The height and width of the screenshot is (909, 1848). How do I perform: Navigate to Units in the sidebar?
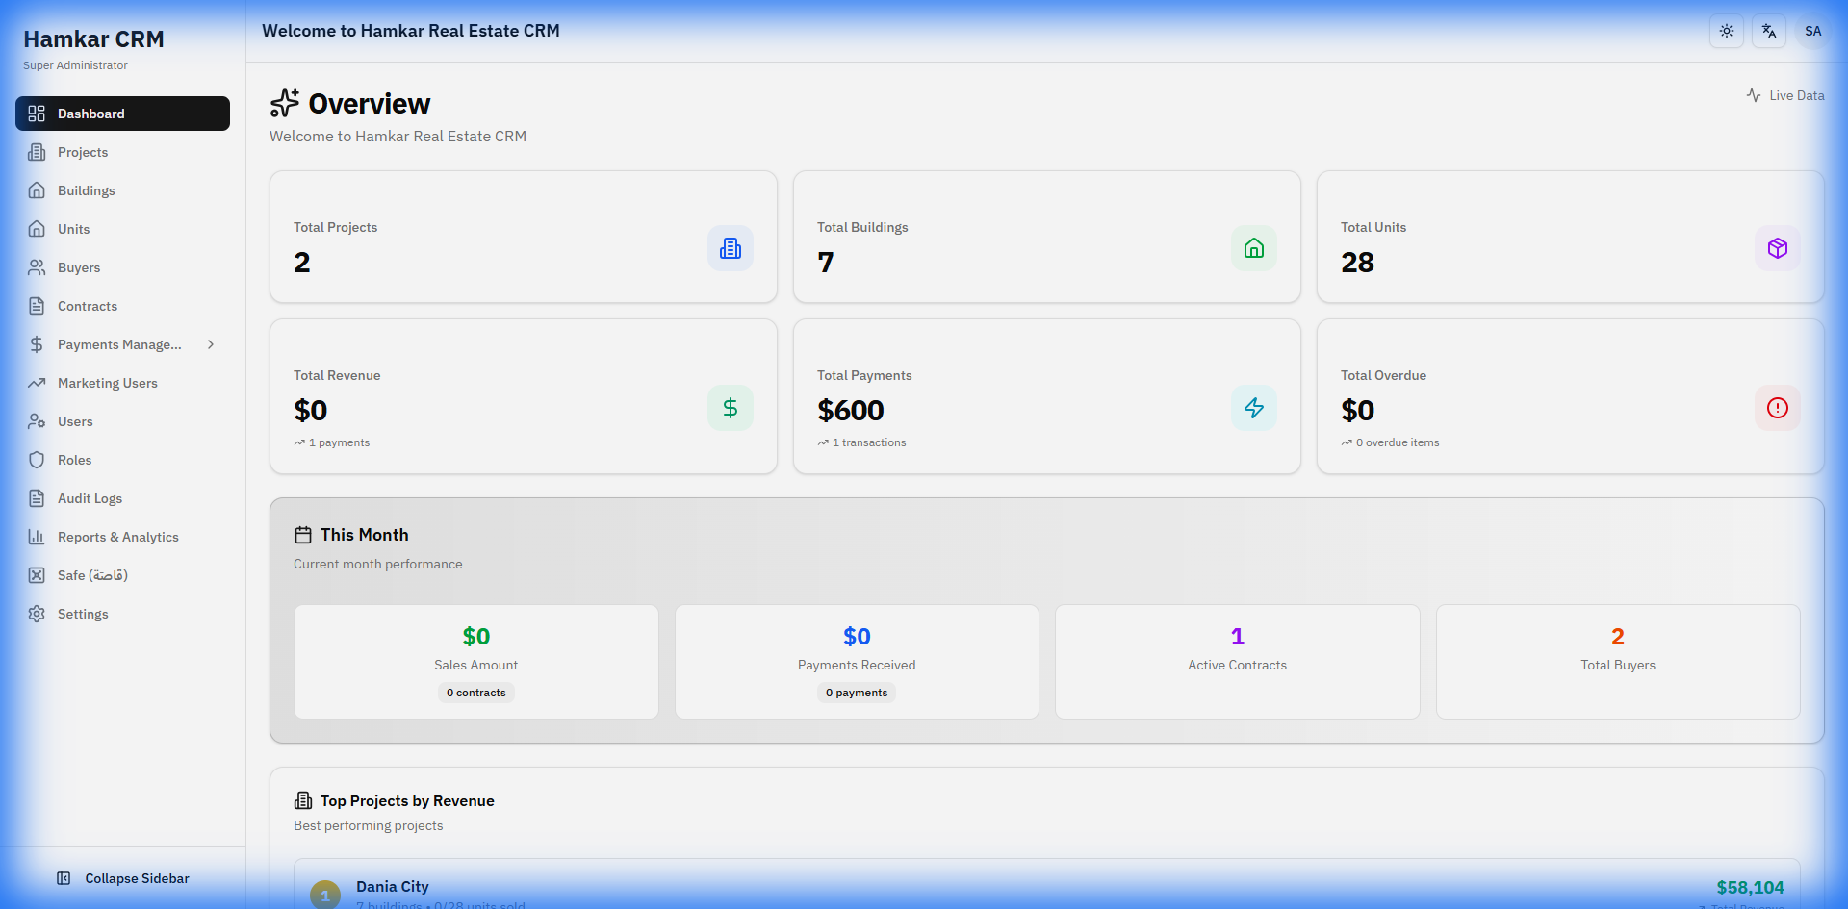tap(122, 229)
